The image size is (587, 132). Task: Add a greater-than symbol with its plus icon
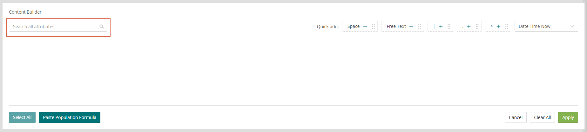coord(498,26)
